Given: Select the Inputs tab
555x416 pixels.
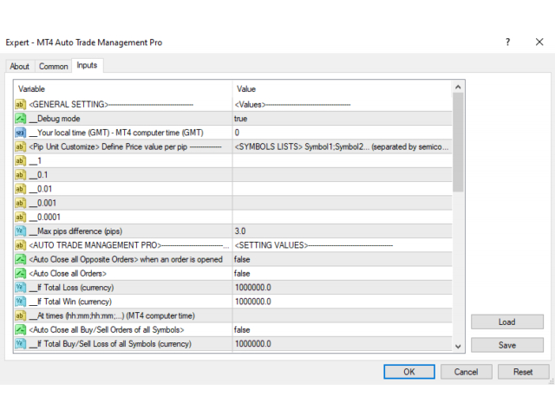Looking at the screenshot, I should click(87, 66).
